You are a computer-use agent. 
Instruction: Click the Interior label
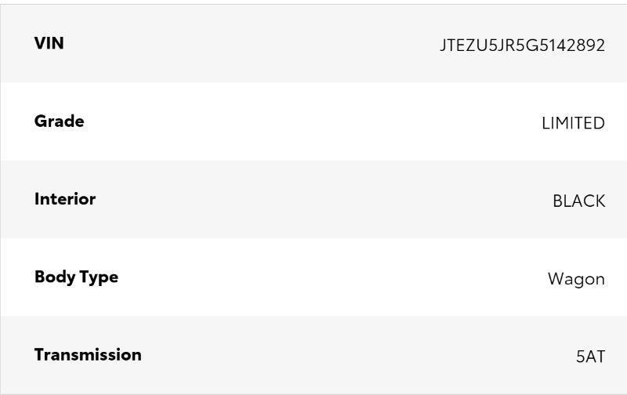tap(64, 199)
